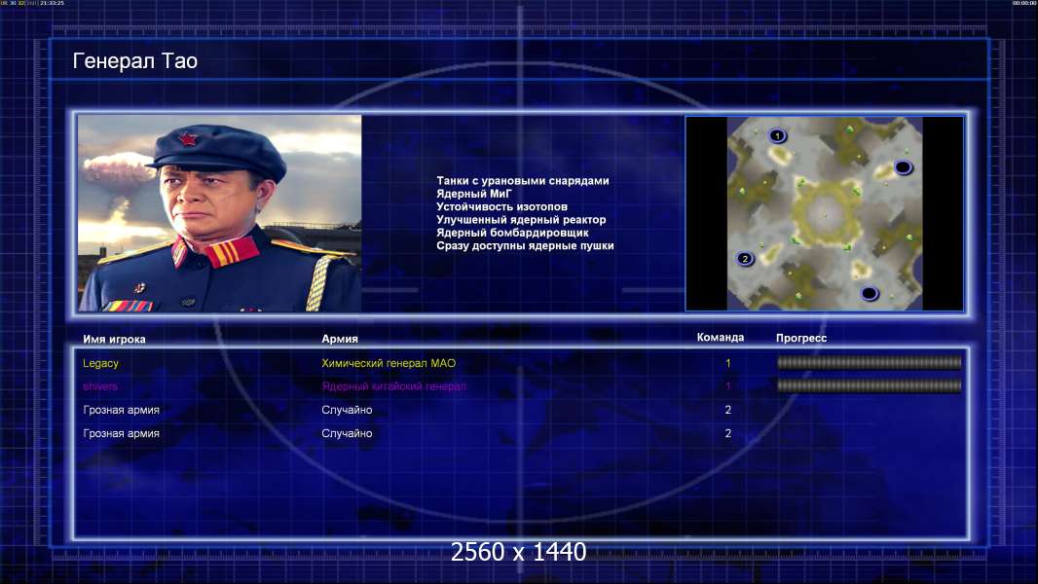Click the "Устойчивость изотопов" line
The height and width of the screenshot is (584, 1038).
[501, 206]
